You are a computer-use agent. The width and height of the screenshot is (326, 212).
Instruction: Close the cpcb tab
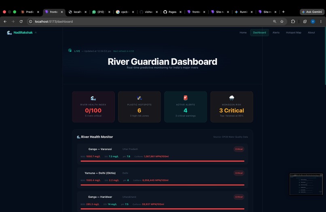[133, 12]
